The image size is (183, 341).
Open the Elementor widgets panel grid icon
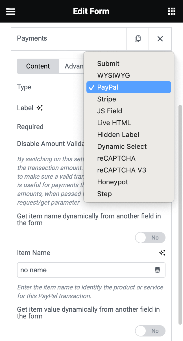point(171,11)
